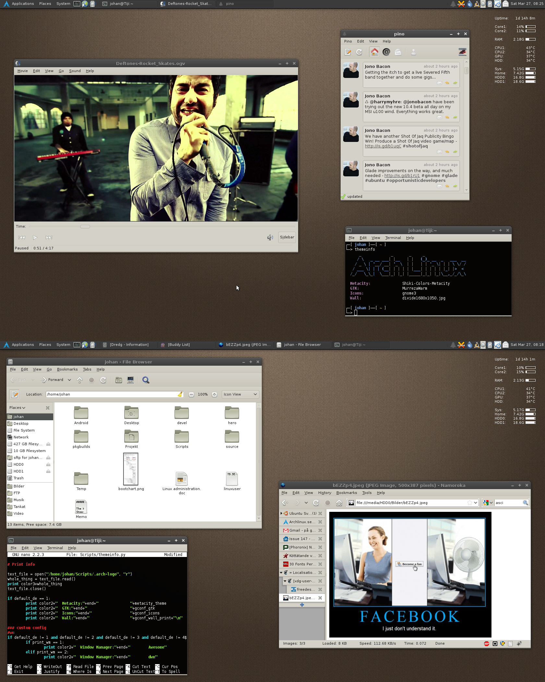
Task: Click the /home/johan location field
Action: 114,394
